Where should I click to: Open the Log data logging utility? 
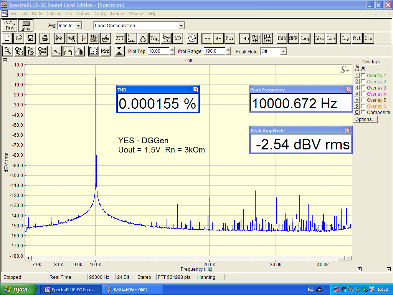331,38
